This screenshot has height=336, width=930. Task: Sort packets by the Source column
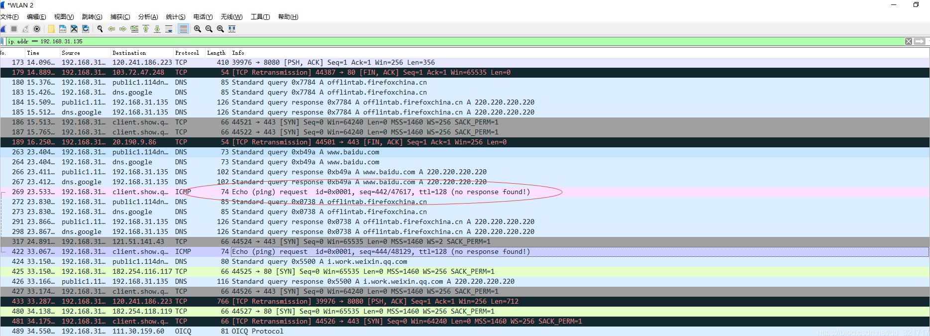coord(85,53)
